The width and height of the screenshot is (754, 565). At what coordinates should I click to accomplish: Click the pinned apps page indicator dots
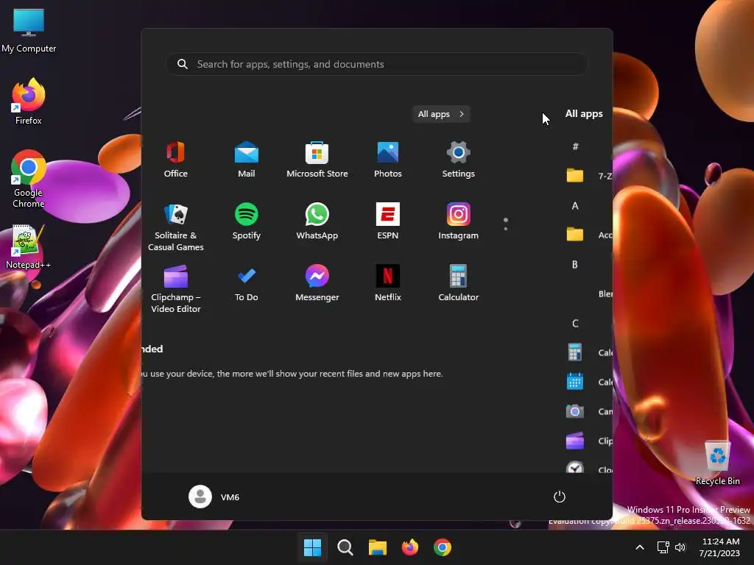coord(505,224)
